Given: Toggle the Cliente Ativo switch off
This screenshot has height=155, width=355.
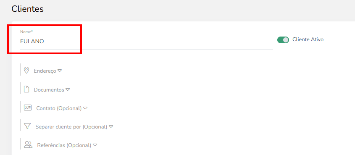Looking at the screenshot, I should 283,40.
